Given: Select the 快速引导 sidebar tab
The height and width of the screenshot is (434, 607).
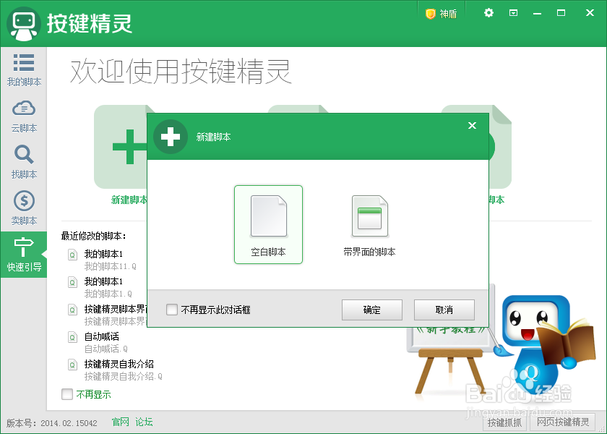Looking at the screenshot, I should tap(24, 255).
